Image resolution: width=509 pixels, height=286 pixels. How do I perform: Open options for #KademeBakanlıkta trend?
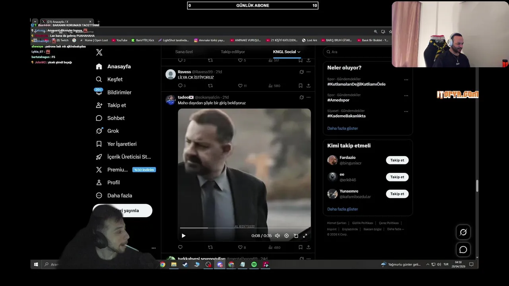point(406,111)
